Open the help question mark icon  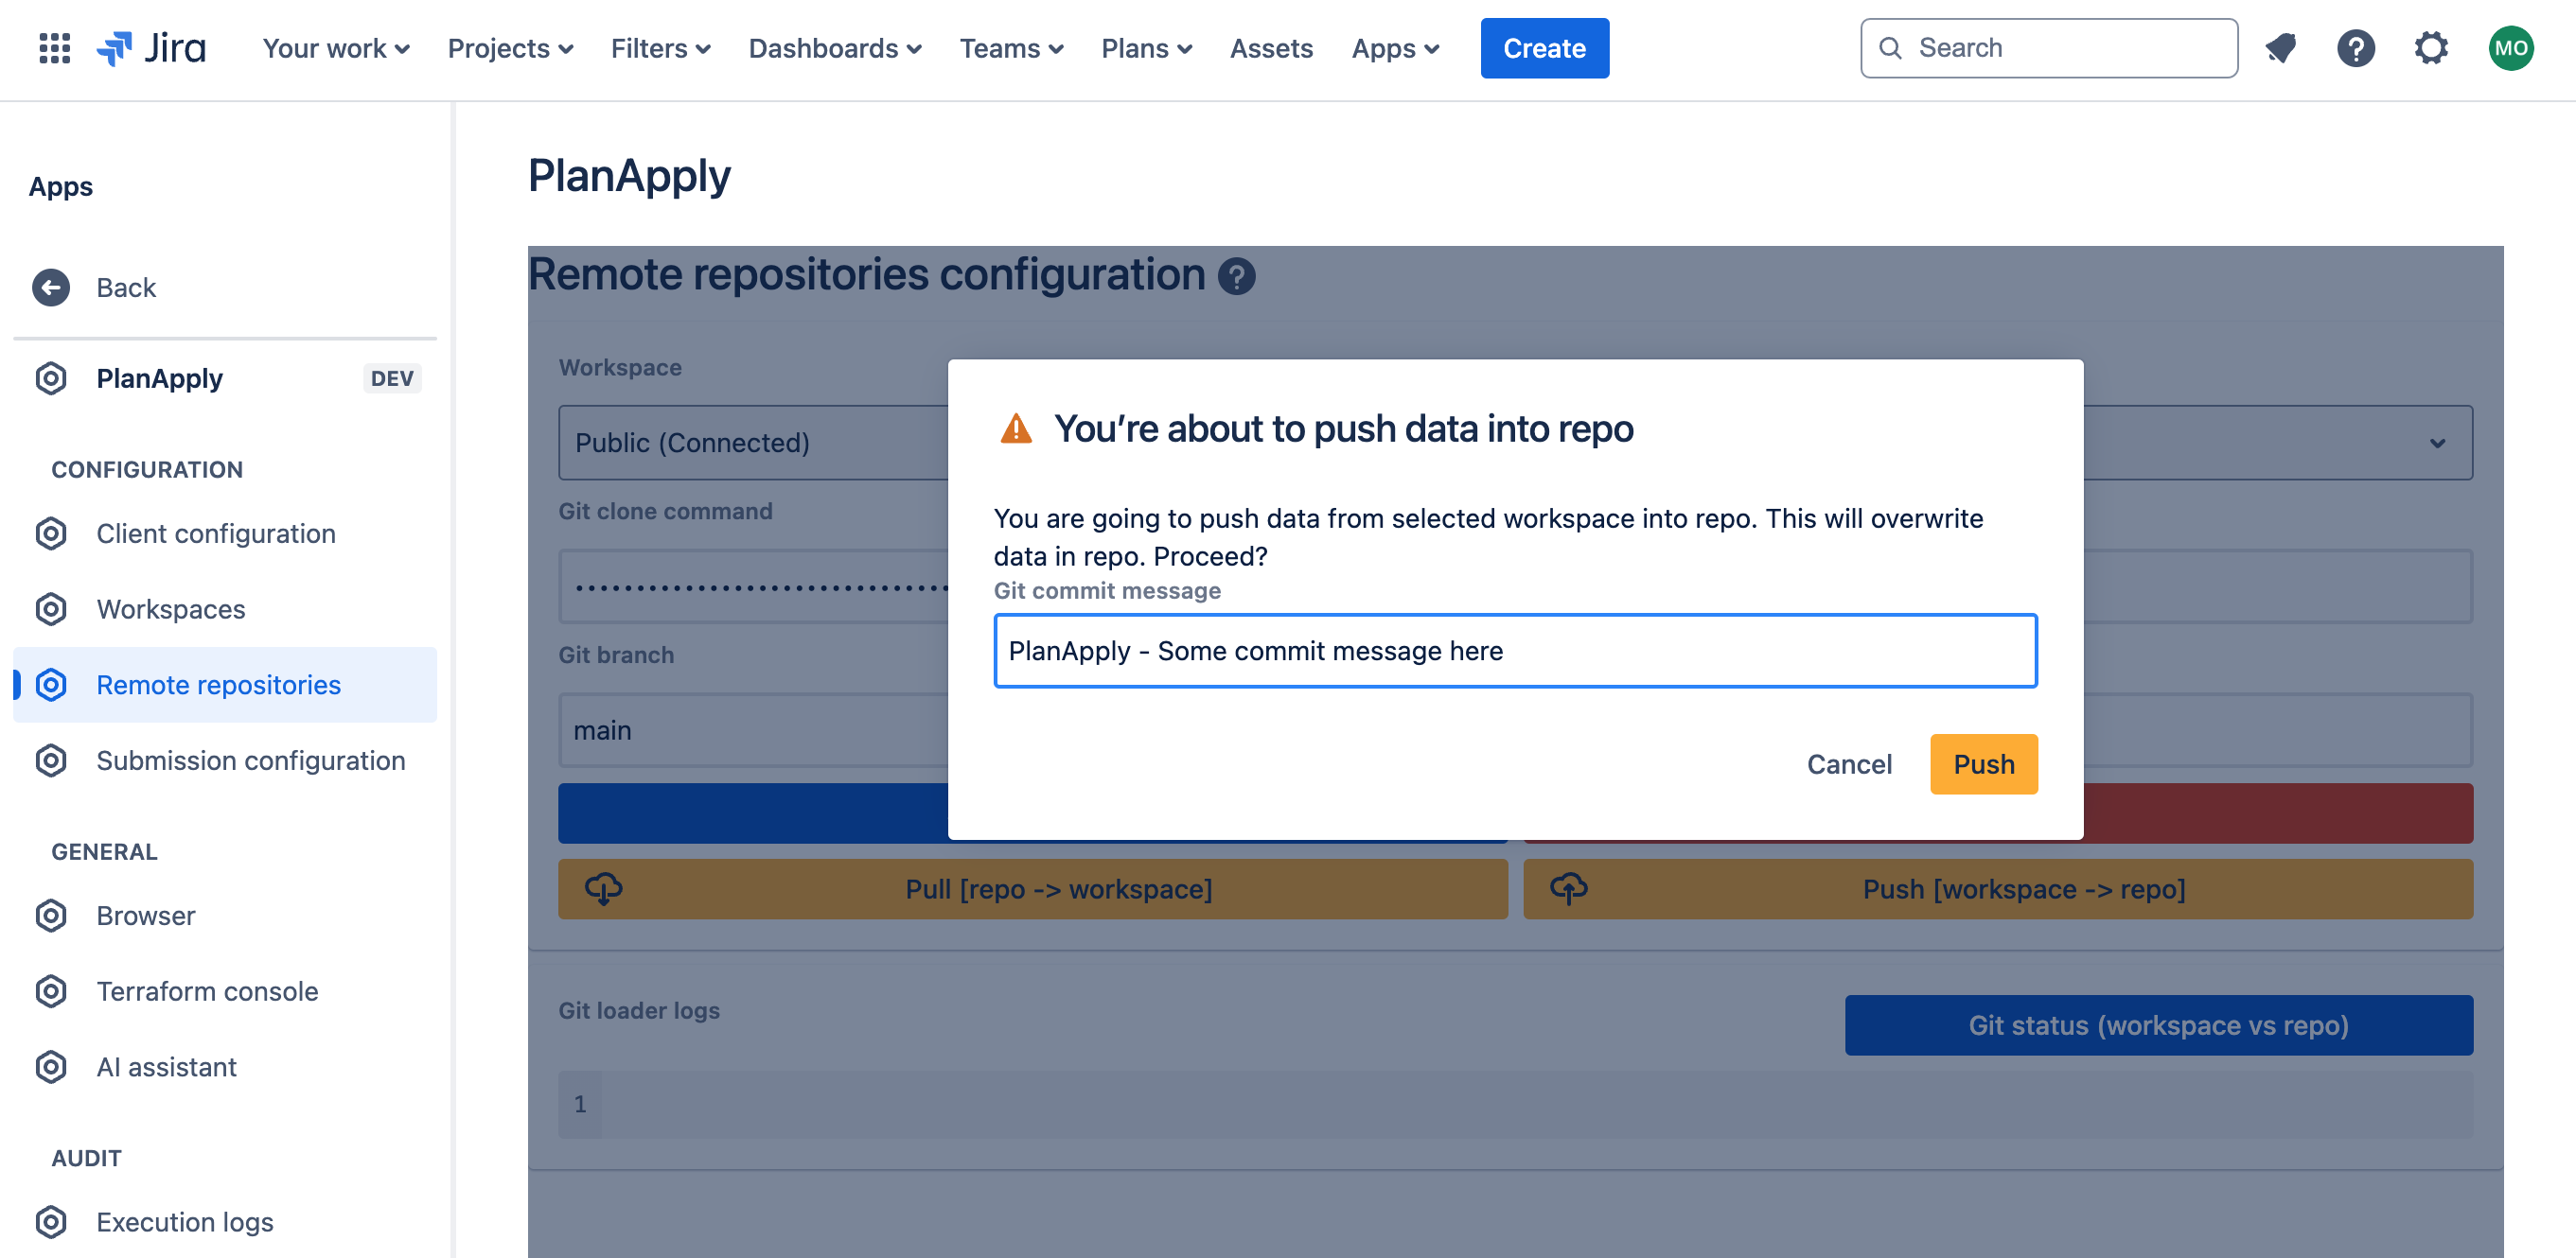pyautogui.click(x=2355, y=48)
